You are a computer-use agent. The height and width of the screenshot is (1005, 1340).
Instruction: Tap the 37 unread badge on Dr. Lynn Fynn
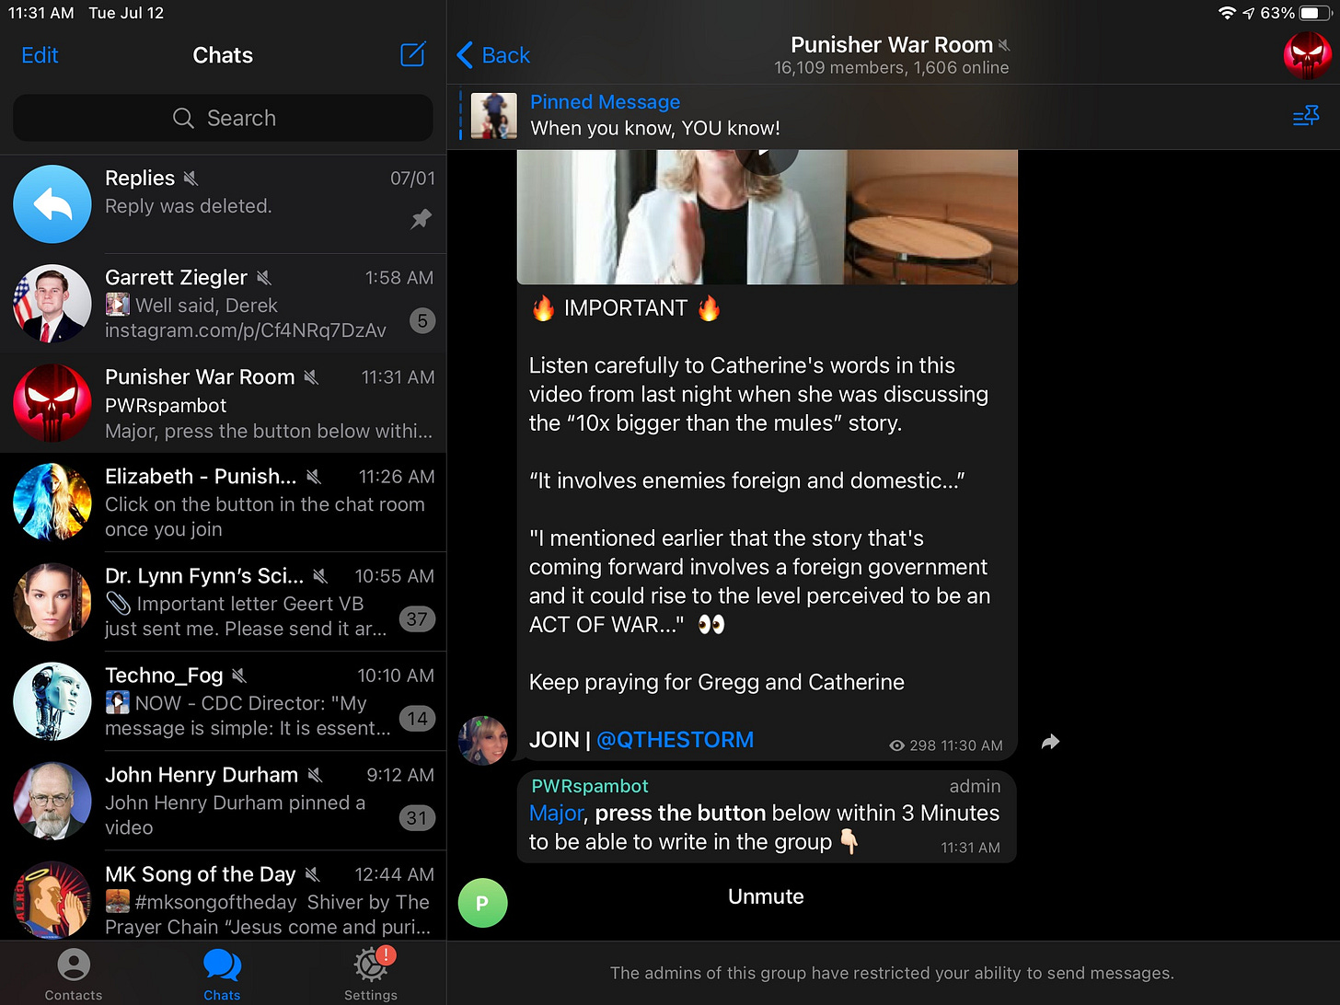click(x=417, y=619)
